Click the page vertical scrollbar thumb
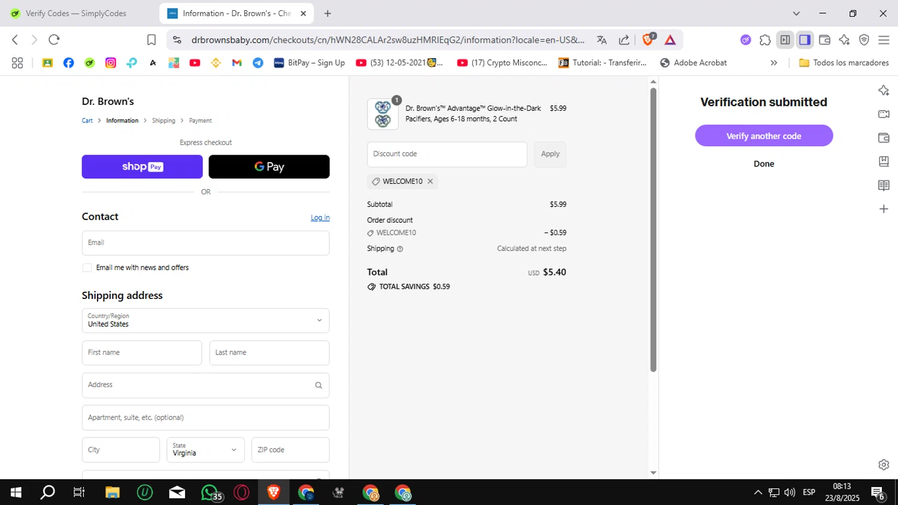 coord(653,229)
